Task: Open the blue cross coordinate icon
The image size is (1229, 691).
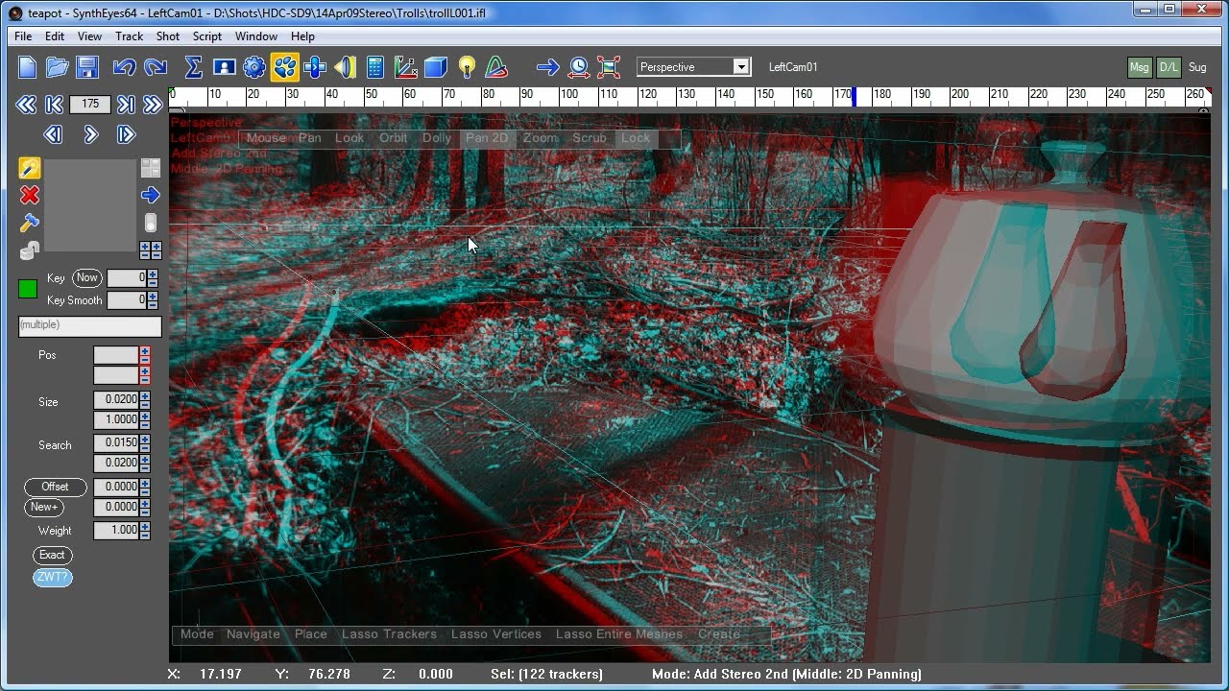Action: (x=315, y=67)
